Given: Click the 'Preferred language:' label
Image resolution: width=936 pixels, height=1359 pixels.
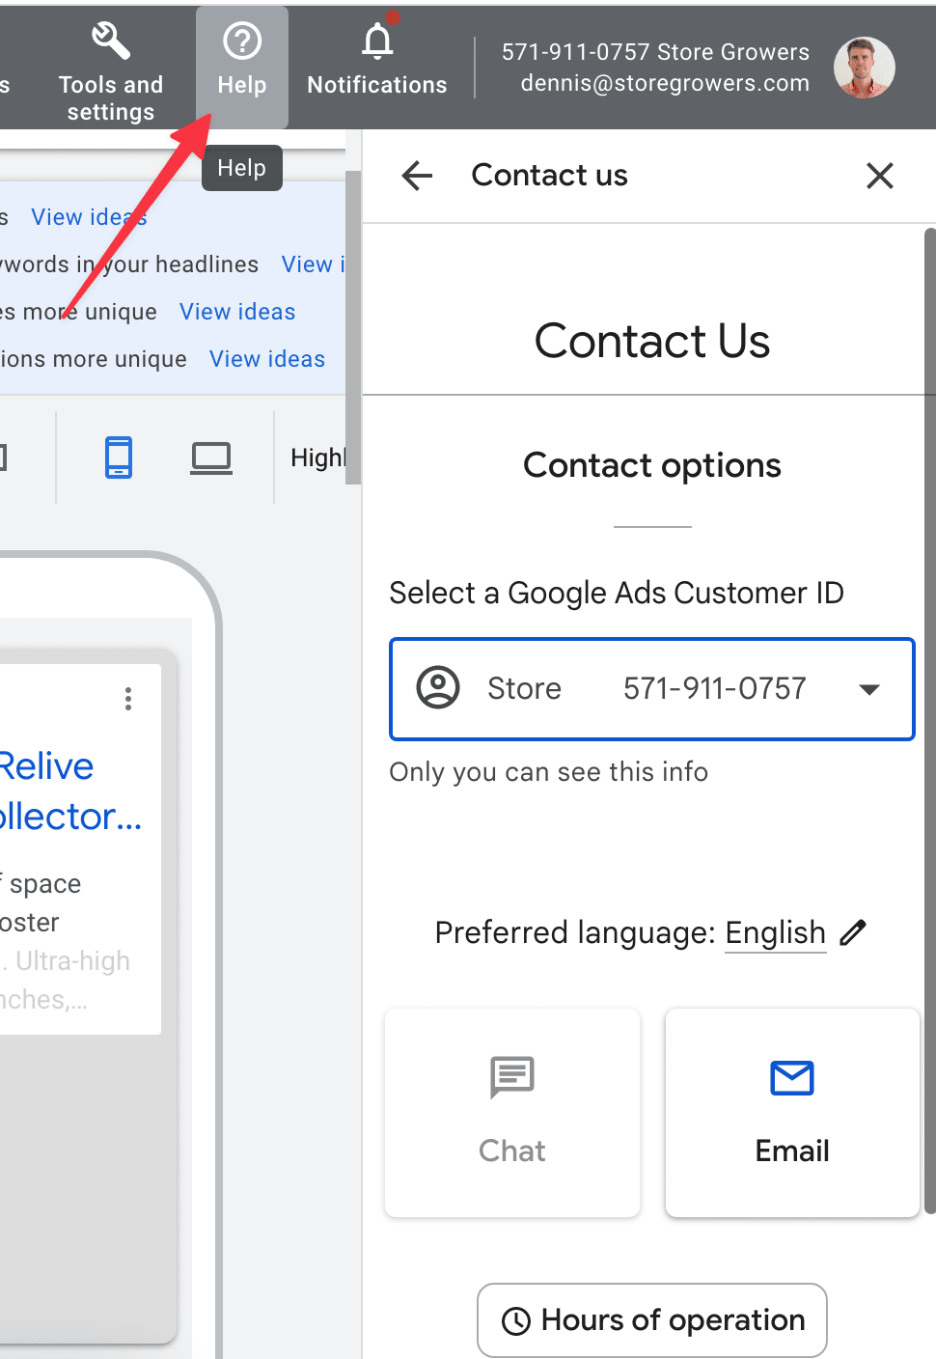Looking at the screenshot, I should tap(575, 932).
